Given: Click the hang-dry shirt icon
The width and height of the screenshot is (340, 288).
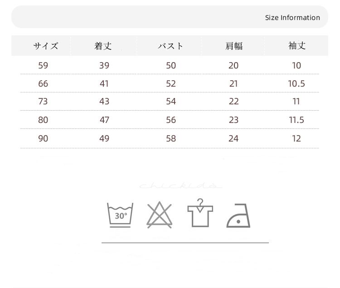Looking at the screenshot, I should click(x=200, y=213).
